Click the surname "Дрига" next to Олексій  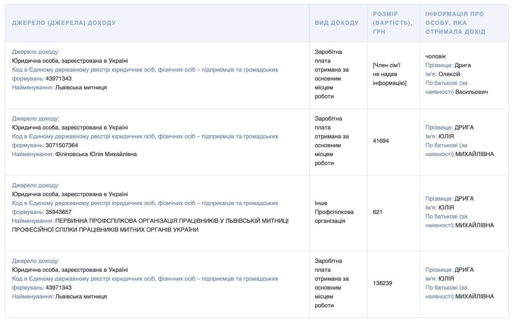coord(463,65)
